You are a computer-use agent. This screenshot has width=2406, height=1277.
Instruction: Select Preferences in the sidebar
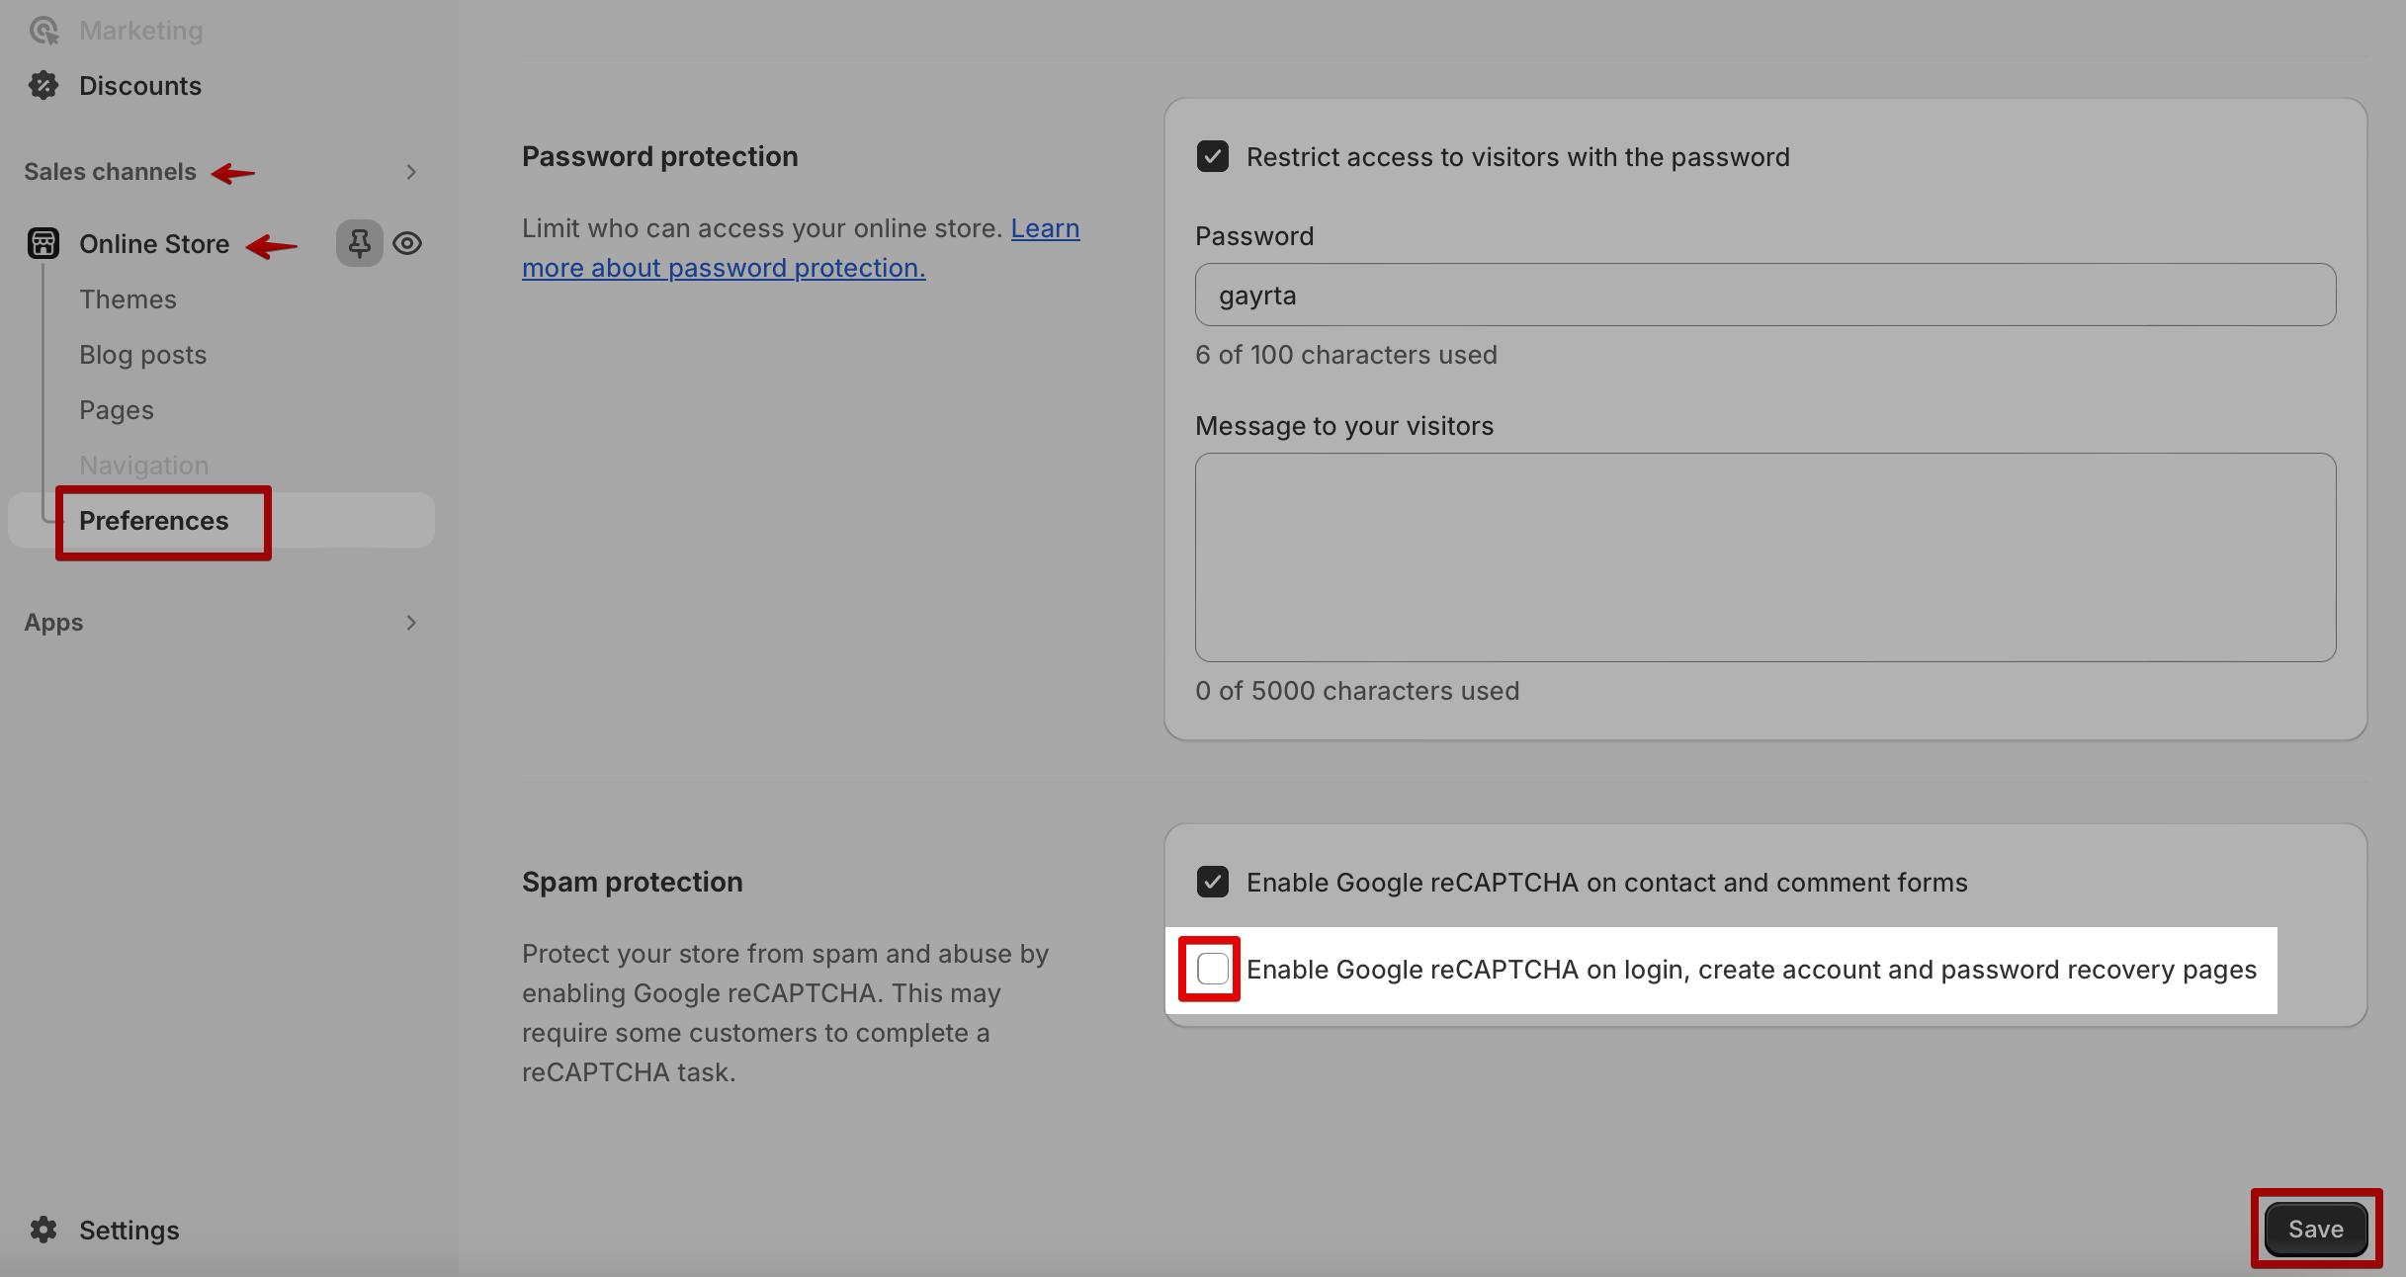pyautogui.click(x=221, y=521)
